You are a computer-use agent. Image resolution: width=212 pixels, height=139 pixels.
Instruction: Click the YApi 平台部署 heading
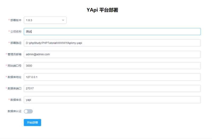point(102,10)
